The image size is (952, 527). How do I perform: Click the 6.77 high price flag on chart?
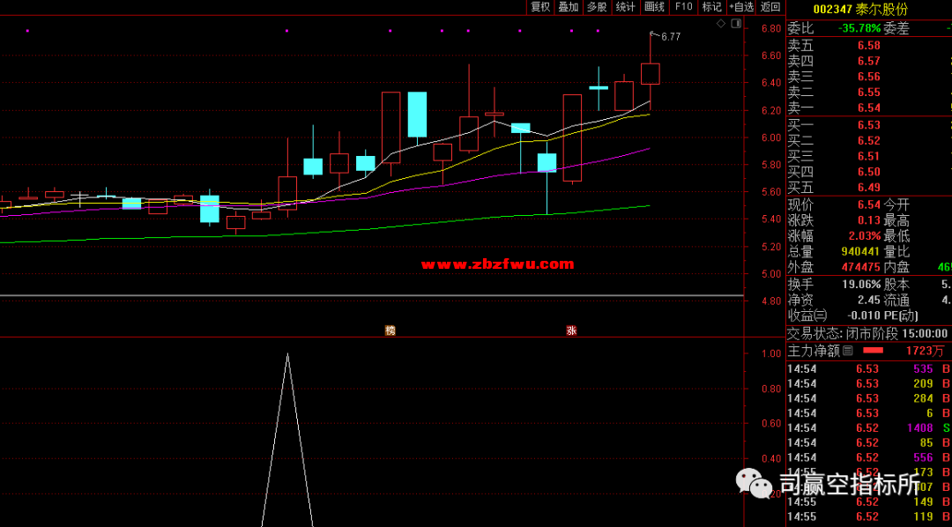(x=670, y=36)
